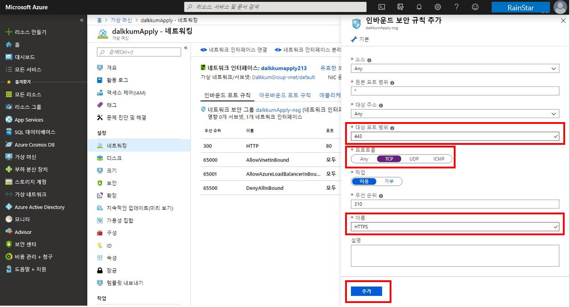Set action to 허용
The image size is (570, 307).
364,181
